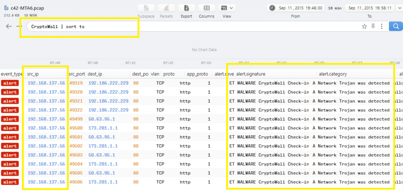Click the alert.category column header

(x=333, y=74)
